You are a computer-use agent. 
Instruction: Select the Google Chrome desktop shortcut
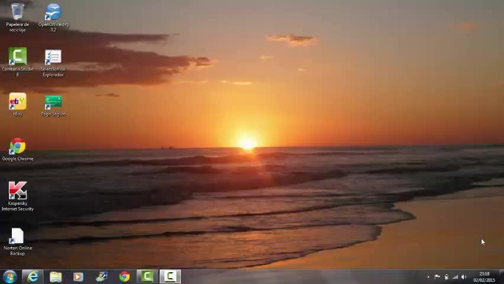coord(18,150)
